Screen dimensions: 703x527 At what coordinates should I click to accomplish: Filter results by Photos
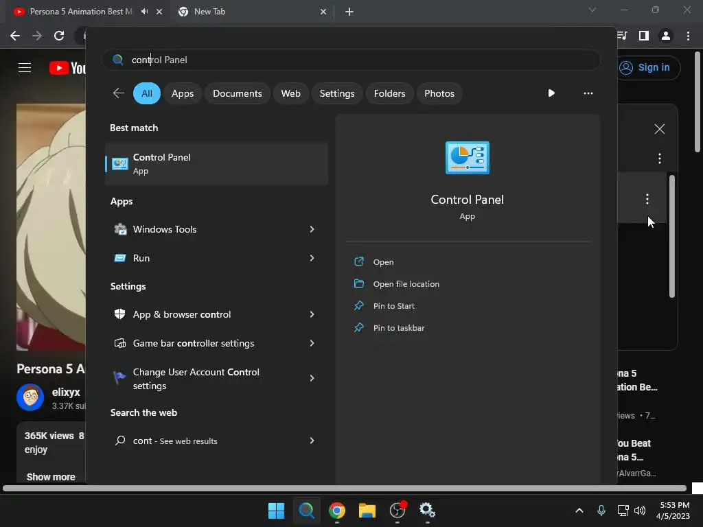tap(439, 93)
